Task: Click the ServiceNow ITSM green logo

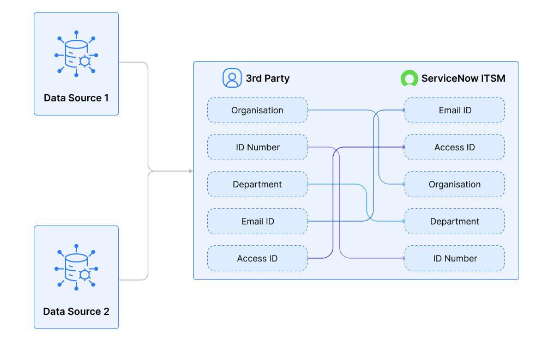Action: click(x=409, y=78)
